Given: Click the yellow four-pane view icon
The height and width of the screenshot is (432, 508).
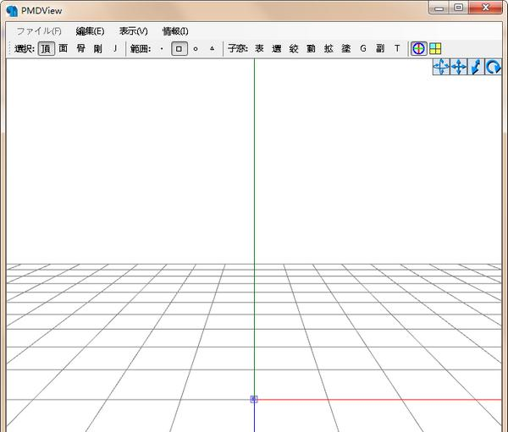Looking at the screenshot, I should (435, 49).
